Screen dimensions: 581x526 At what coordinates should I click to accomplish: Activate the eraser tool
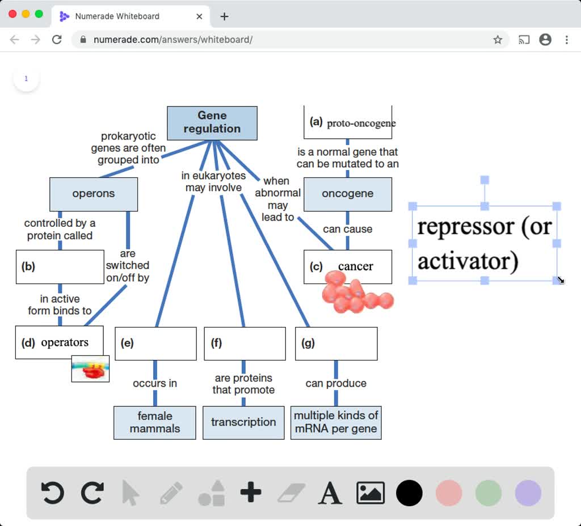[x=290, y=493]
